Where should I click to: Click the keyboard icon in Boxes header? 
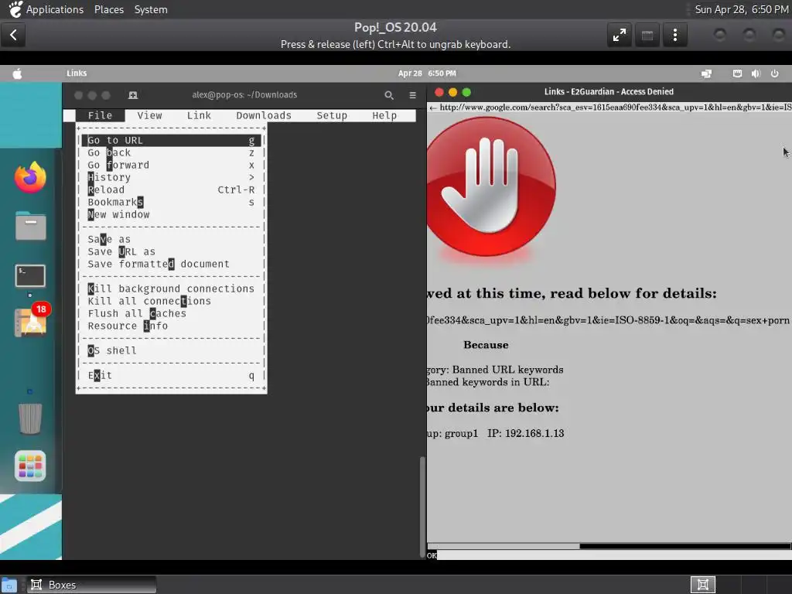[647, 35]
